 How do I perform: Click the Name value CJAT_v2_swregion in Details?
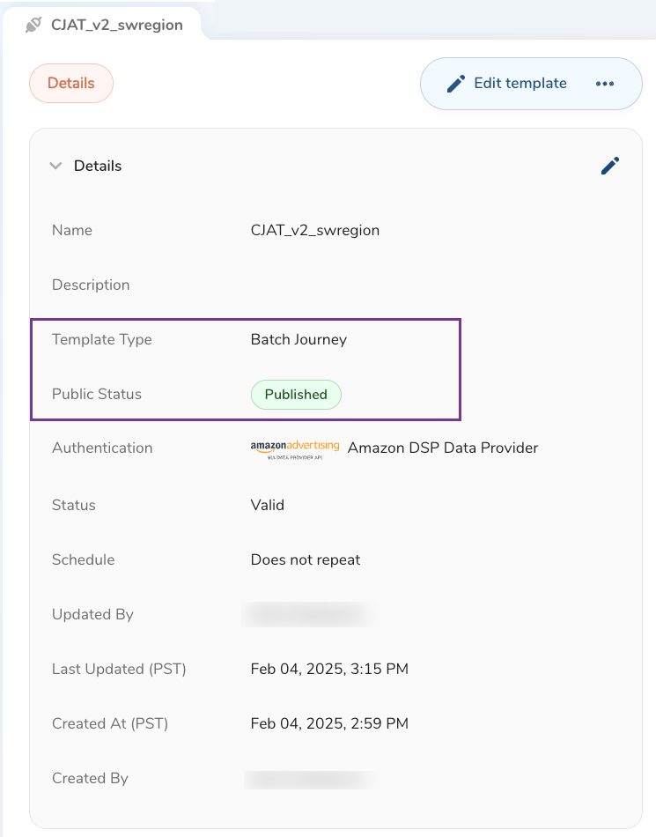(x=314, y=231)
